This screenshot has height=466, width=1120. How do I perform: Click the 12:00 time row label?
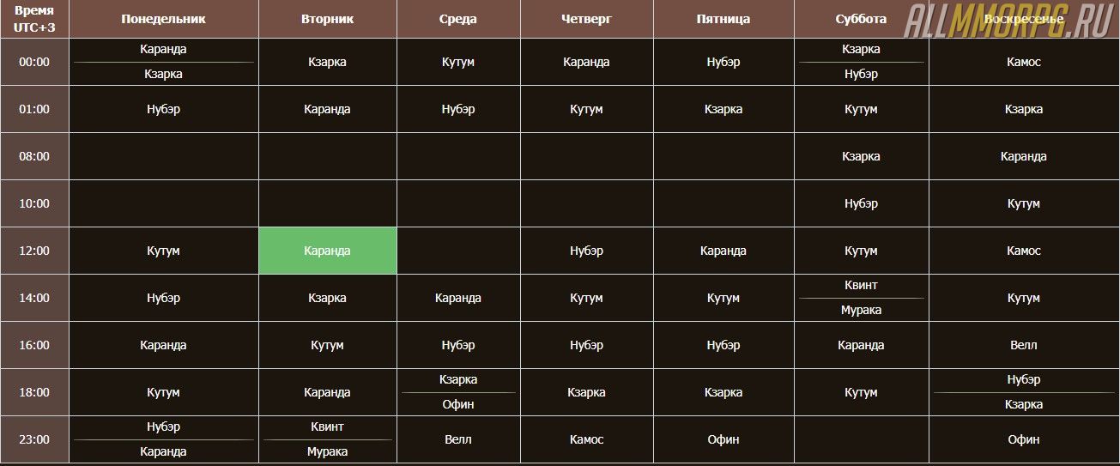coord(34,251)
